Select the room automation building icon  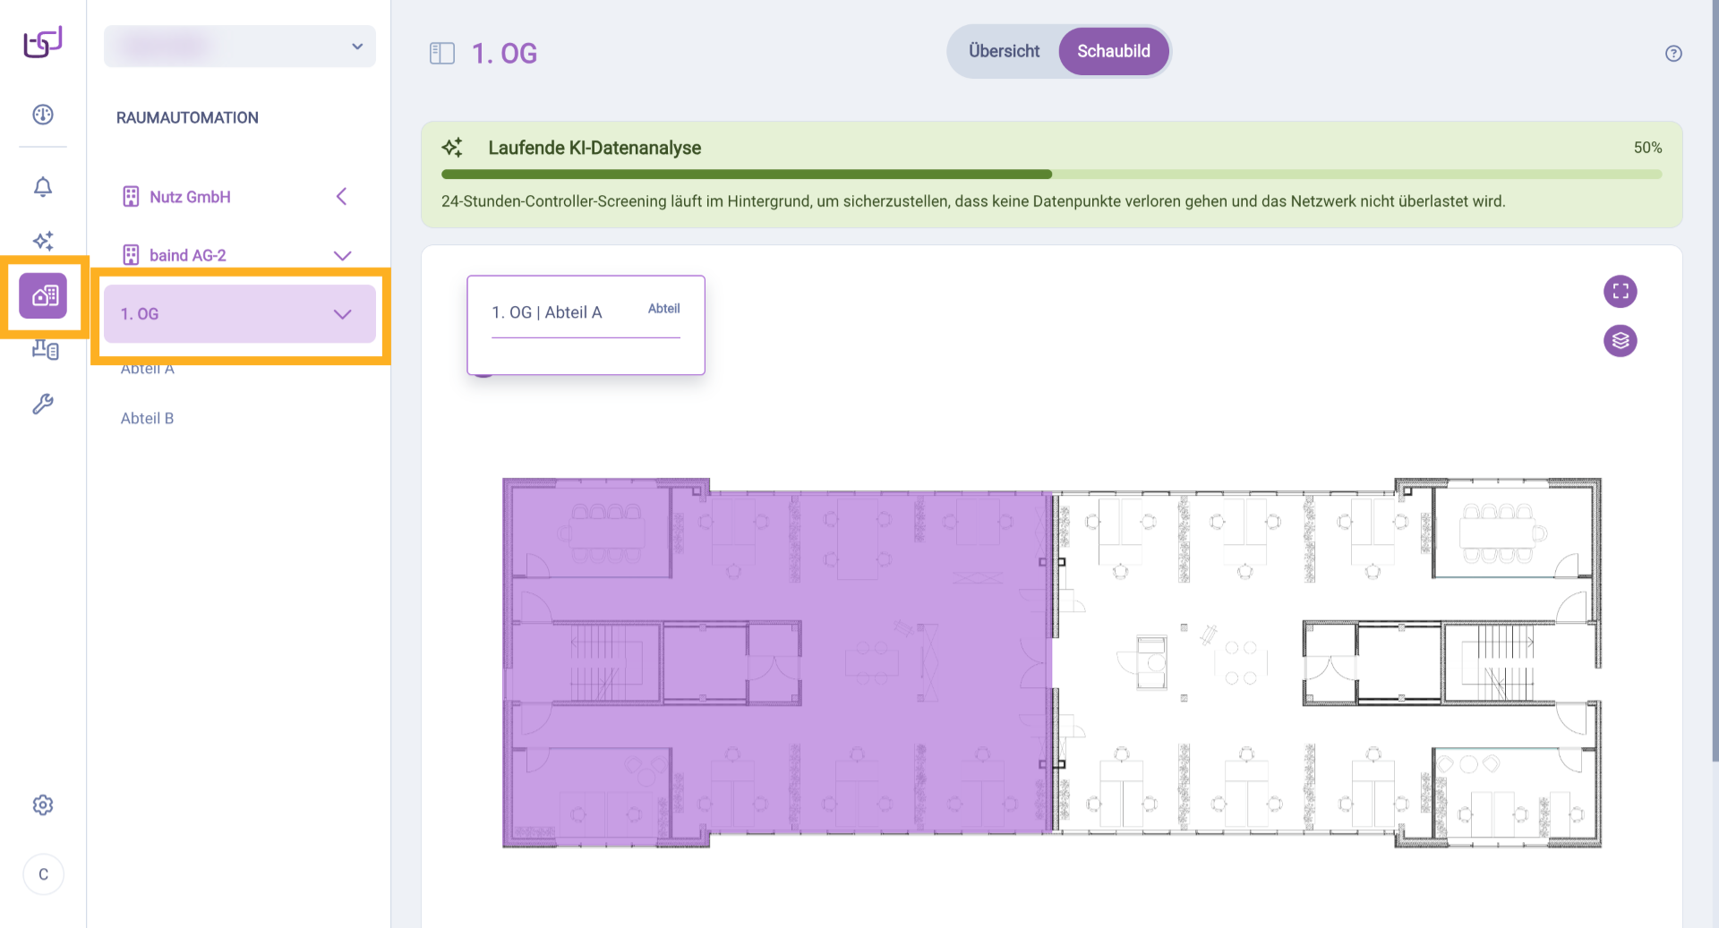(43, 296)
